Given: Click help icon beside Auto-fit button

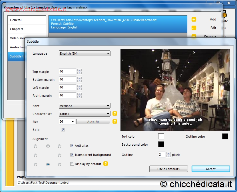Looking at the screenshot, I should 115,122.
